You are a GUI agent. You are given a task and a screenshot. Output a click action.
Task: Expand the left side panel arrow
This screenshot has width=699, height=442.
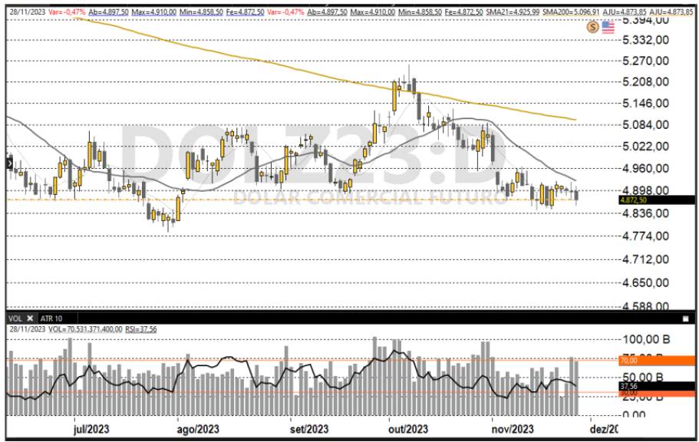(x=8, y=163)
